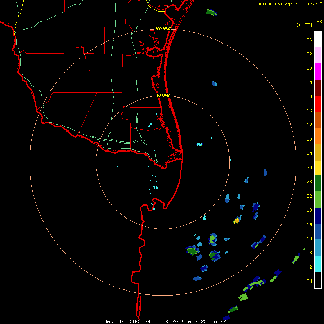324x324 pixels.
Task: Click the 42 value on the legend
Action: (x=309, y=125)
